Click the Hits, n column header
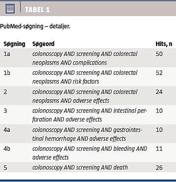This screenshot has width=176, height=182. pyautogui.click(x=164, y=44)
